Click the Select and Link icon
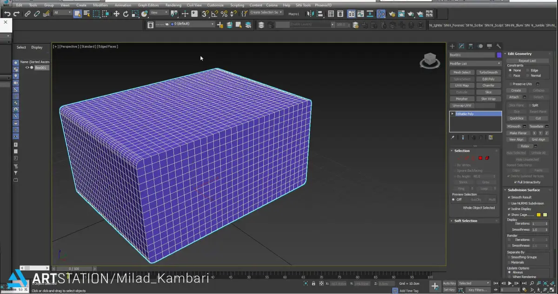This screenshot has width=558, height=294. coord(27,14)
